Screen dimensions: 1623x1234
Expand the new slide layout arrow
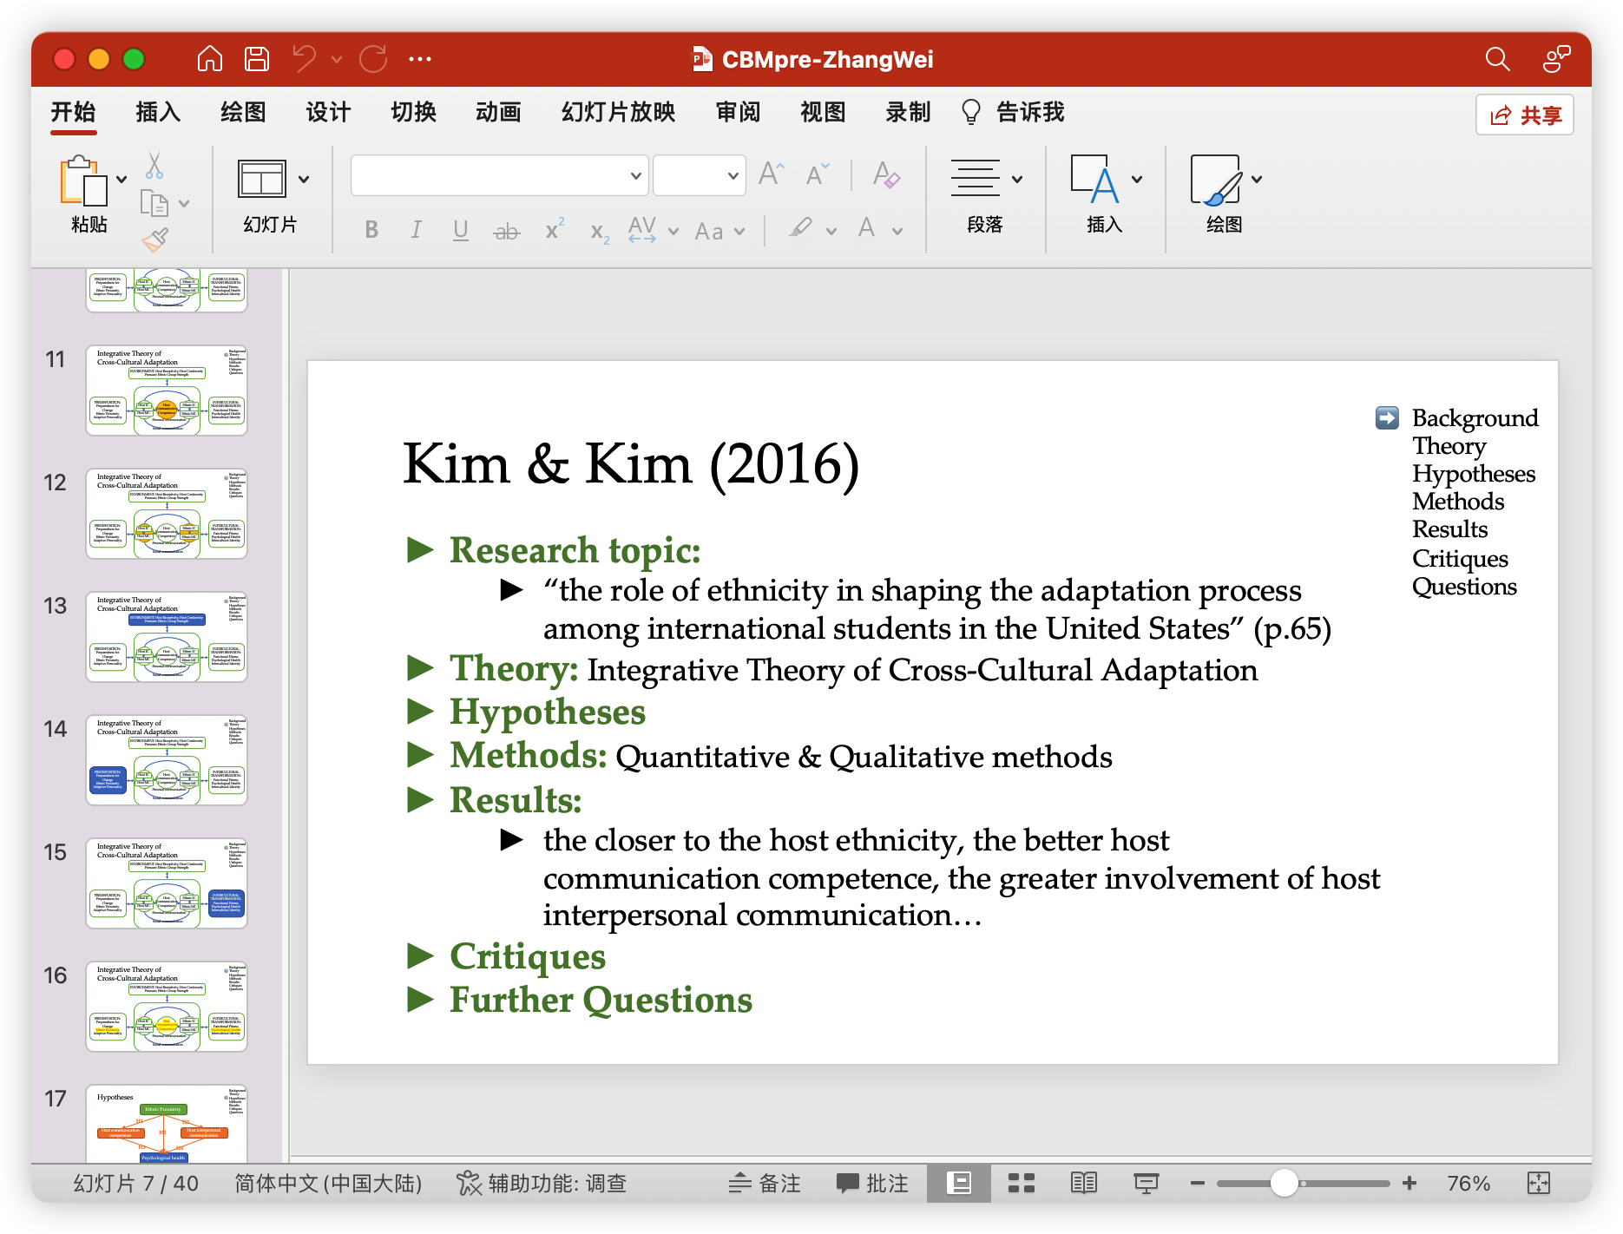click(x=304, y=180)
